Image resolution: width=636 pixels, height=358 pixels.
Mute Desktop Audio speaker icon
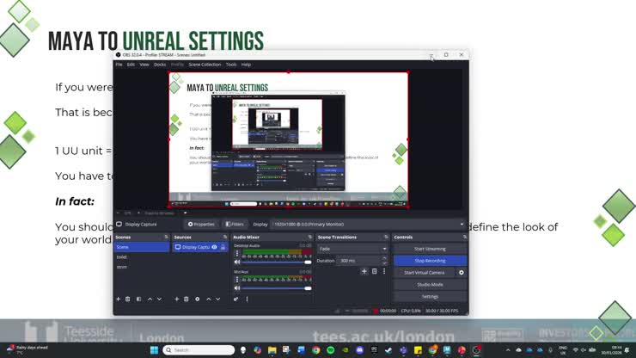point(237,262)
